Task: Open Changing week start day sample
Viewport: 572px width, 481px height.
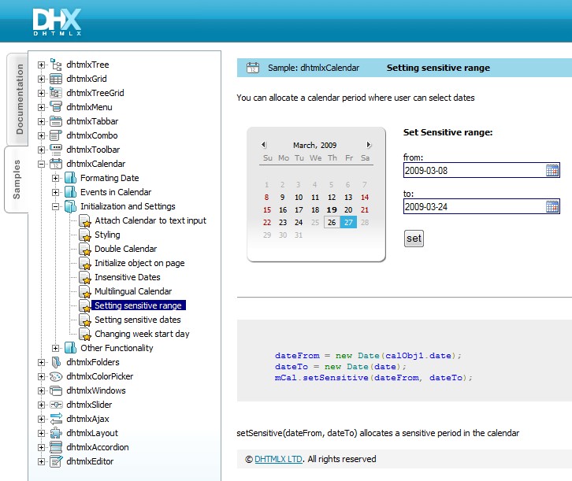Action: coord(142,334)
